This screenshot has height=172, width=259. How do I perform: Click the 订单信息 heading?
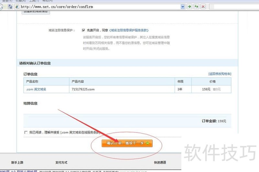[x=30, y=74]
